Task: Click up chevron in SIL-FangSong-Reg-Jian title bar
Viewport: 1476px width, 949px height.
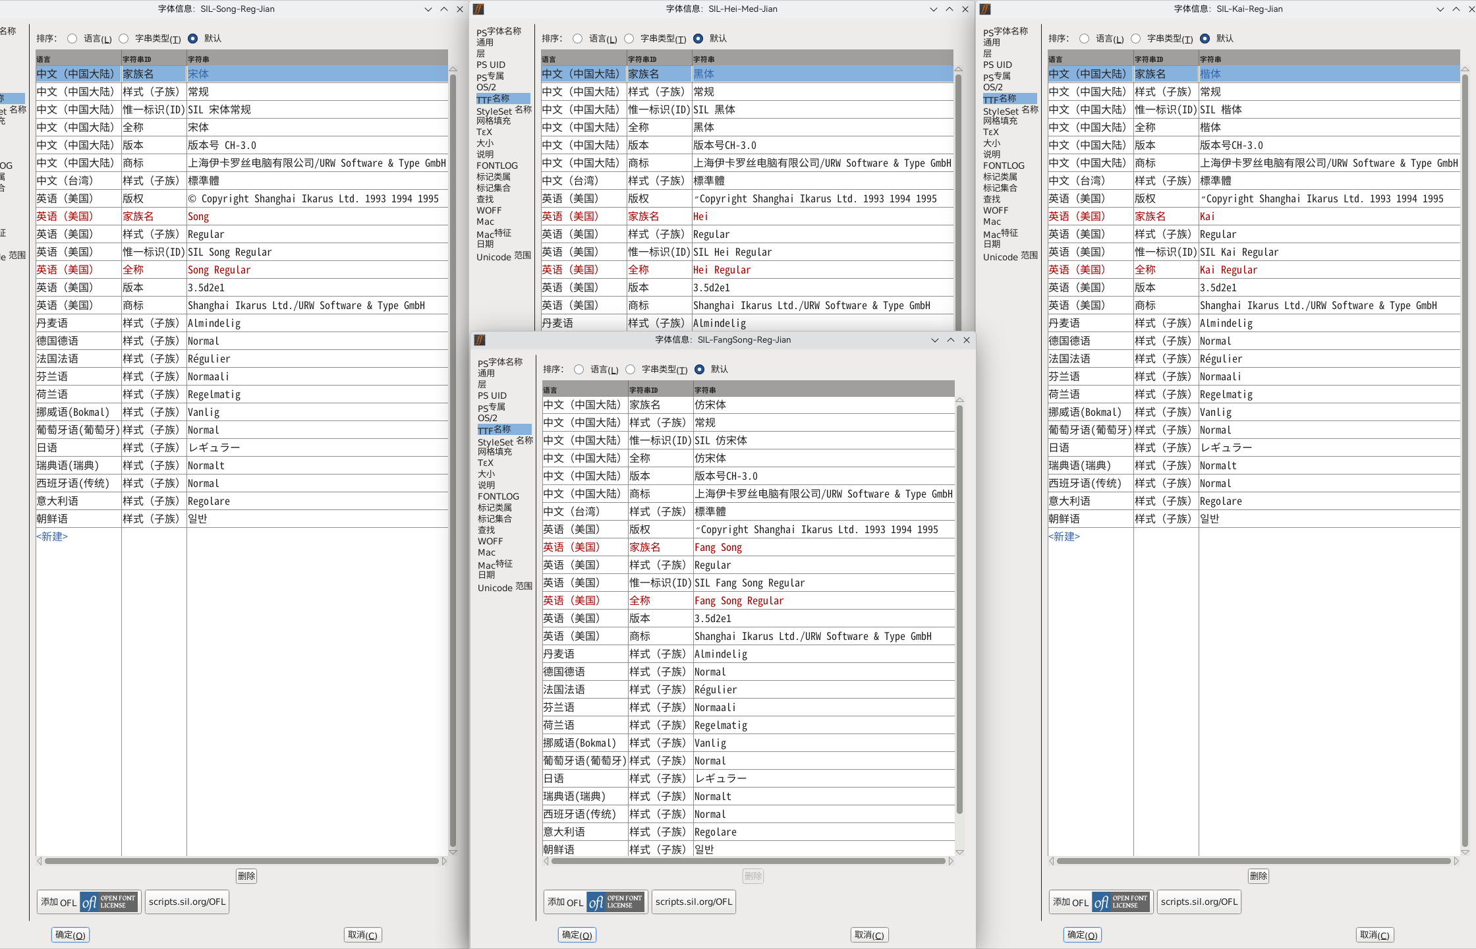Action: (x=951, y=340)
